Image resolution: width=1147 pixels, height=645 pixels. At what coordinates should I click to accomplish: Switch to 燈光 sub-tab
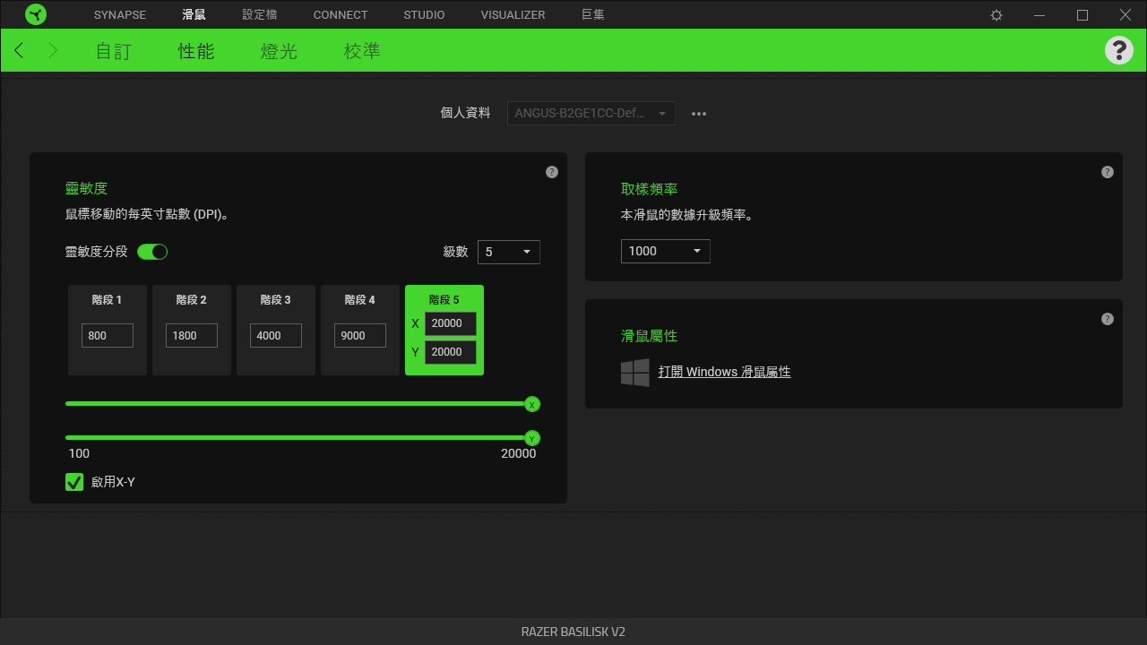[x=279, y=51]
